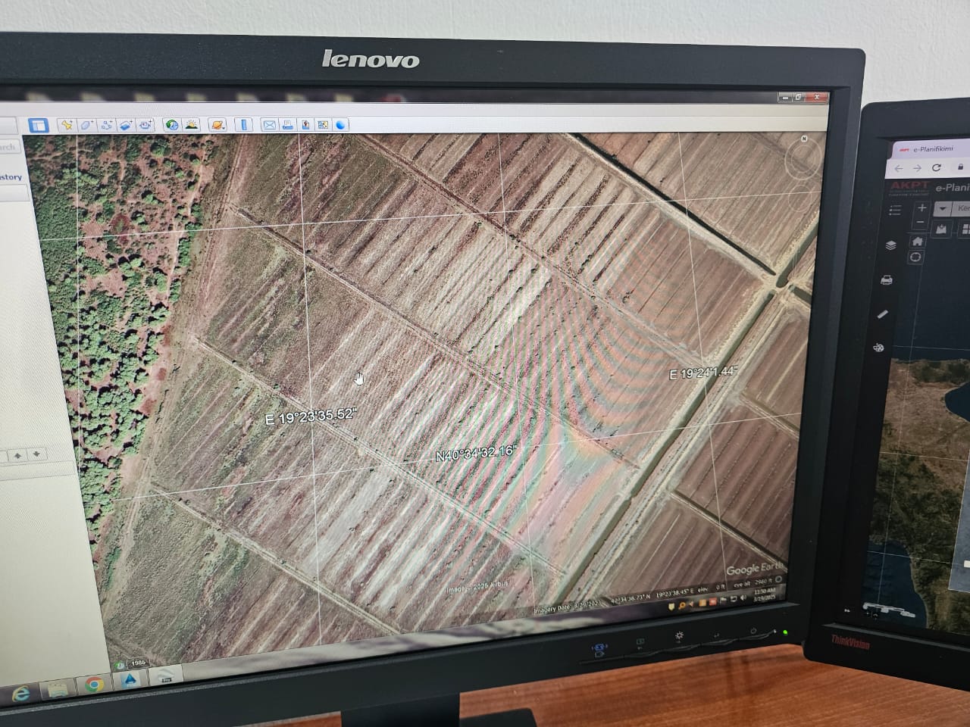Screen dimensions: 970x727
Task: Show historical imagery clock tool
Action: point(172,125)
